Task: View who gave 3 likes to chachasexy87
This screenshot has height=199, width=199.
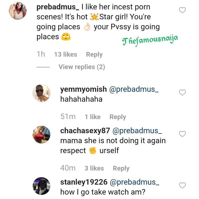Action: point(94,168)
